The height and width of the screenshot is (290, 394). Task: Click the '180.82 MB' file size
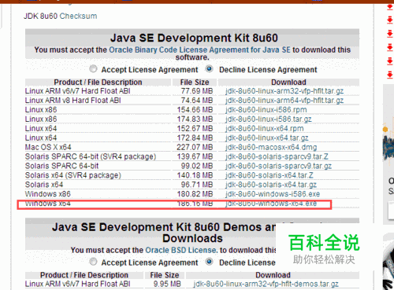point(195,194)
